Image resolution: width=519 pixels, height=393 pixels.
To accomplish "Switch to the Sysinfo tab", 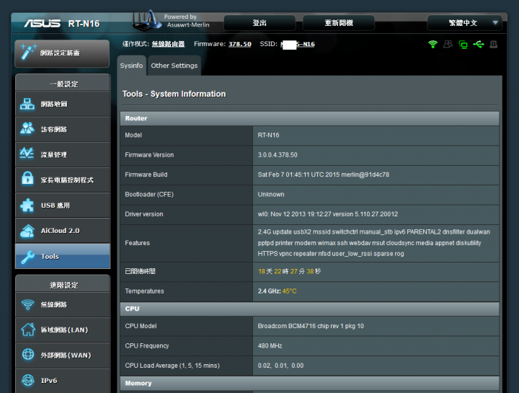I will pyautogui.click(x=131, y=66).
